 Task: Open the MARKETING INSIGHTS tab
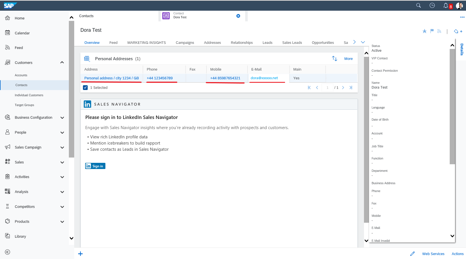coord(146,42)
